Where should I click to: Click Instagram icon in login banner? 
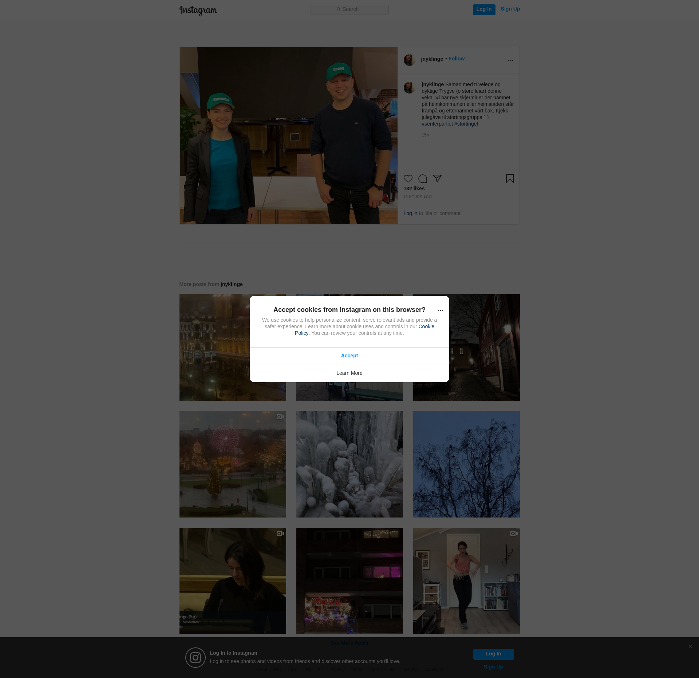click(196, 658)
